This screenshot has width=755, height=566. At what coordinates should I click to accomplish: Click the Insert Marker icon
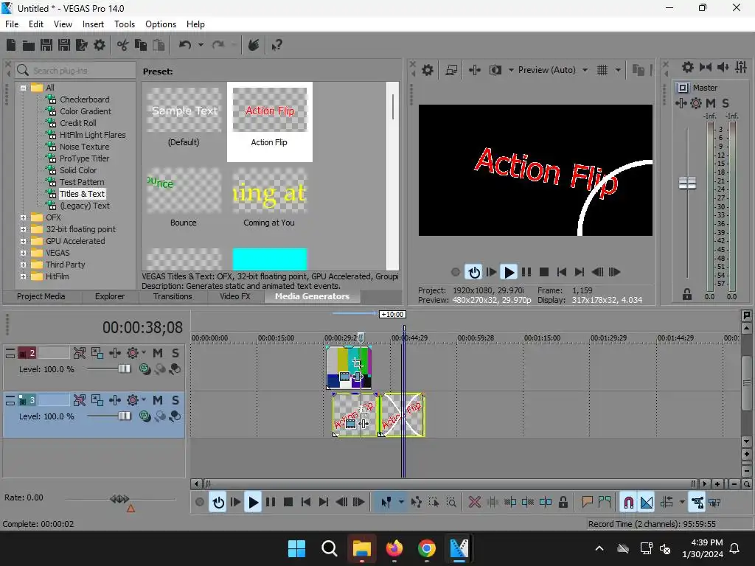point(587,502)
